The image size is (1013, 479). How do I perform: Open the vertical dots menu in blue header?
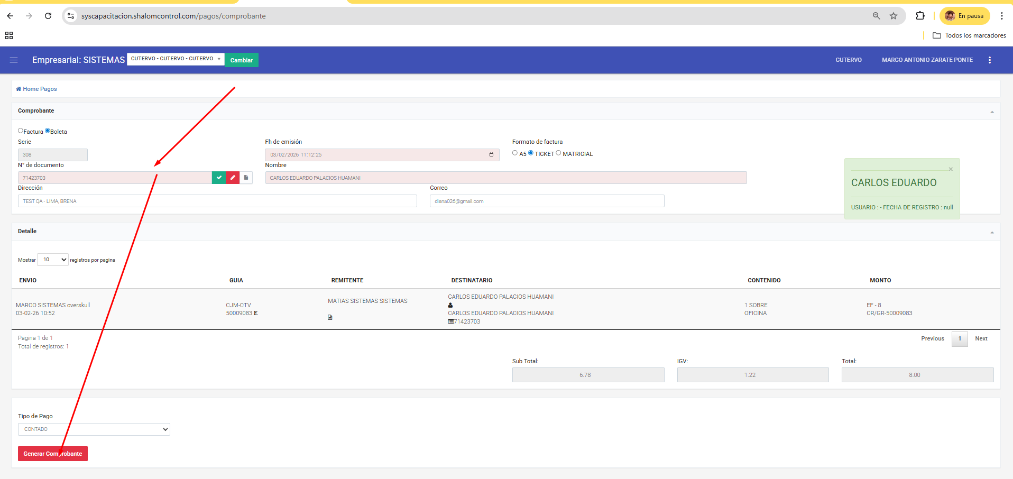(990, 60)
